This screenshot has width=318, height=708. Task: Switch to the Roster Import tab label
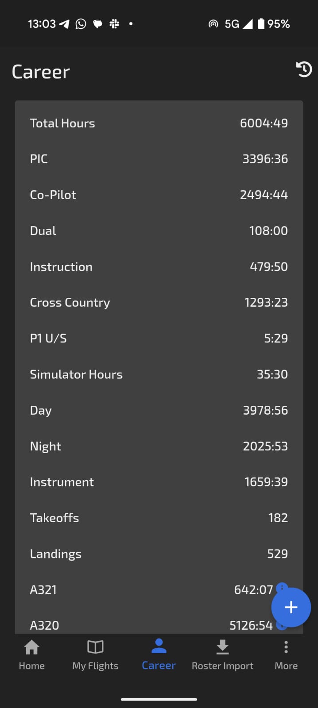coord(222,666)
